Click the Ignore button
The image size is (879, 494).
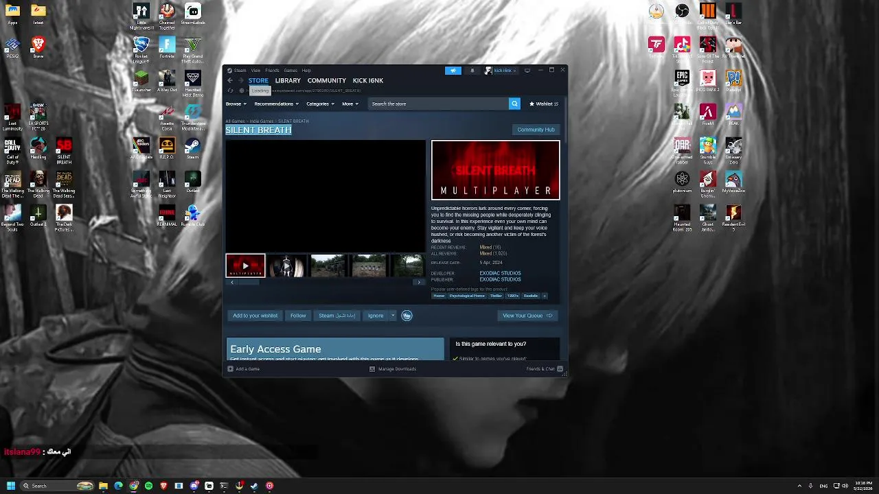click(376, 316)
